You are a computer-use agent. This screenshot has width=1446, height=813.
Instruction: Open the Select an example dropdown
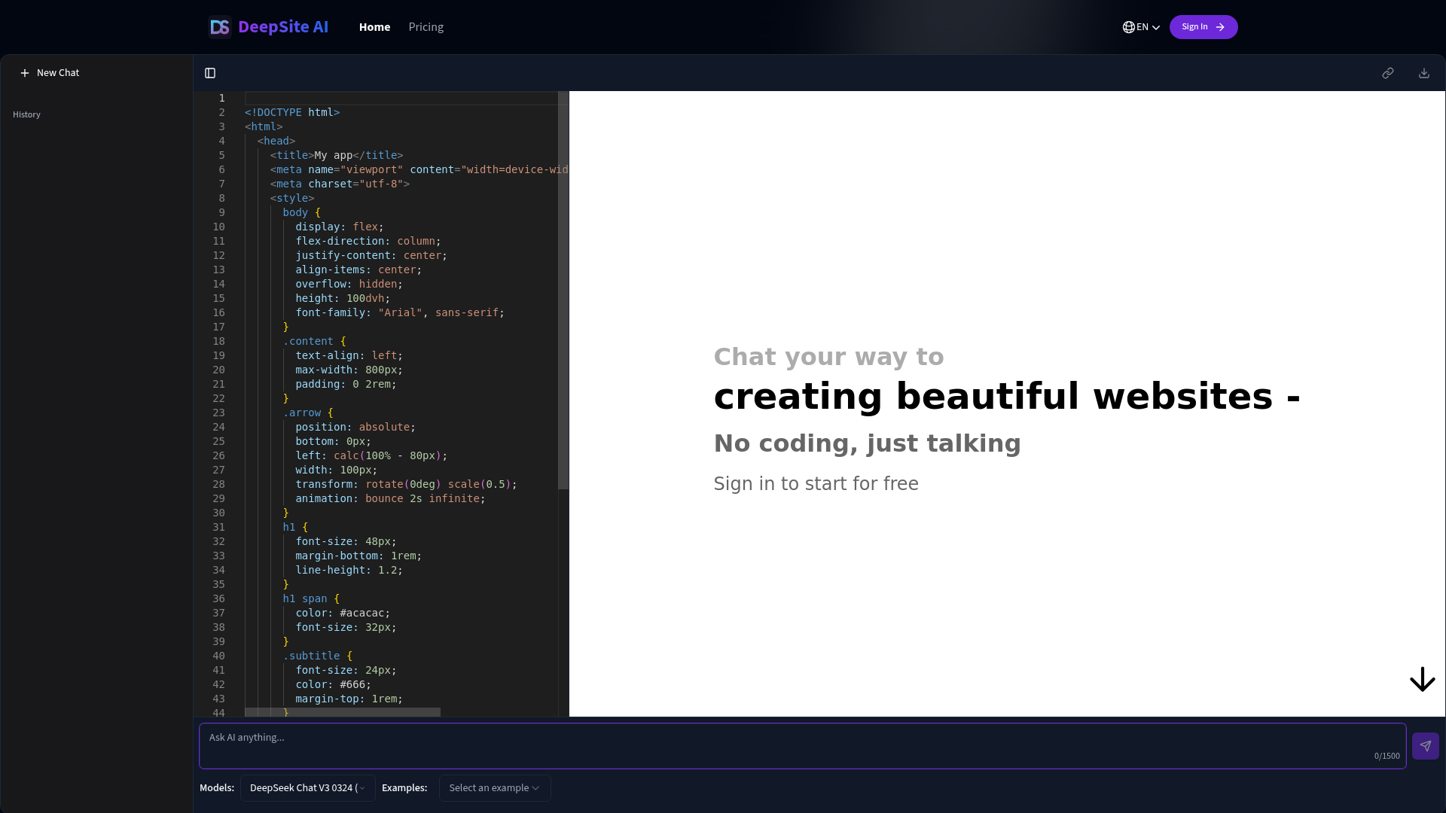pyautogui.click(x=494, y=788)
